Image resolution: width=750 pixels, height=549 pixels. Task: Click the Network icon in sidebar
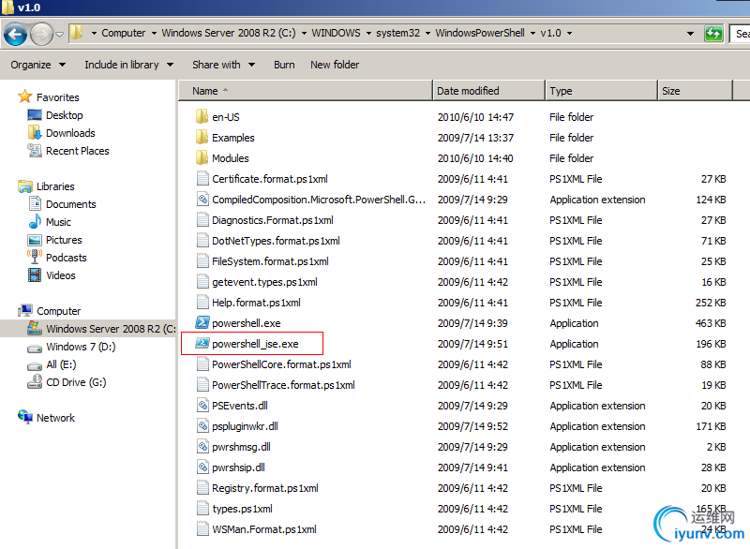tap(25, 417)
